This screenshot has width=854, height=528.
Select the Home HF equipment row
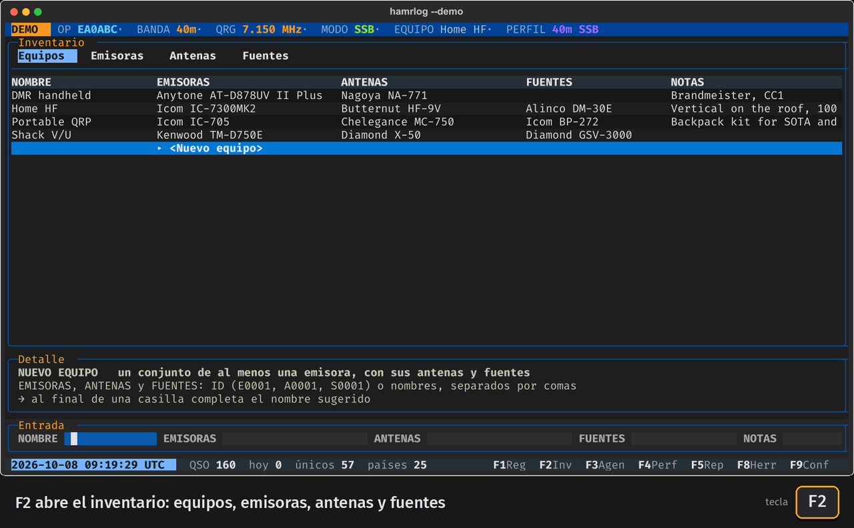click(426, 109)
